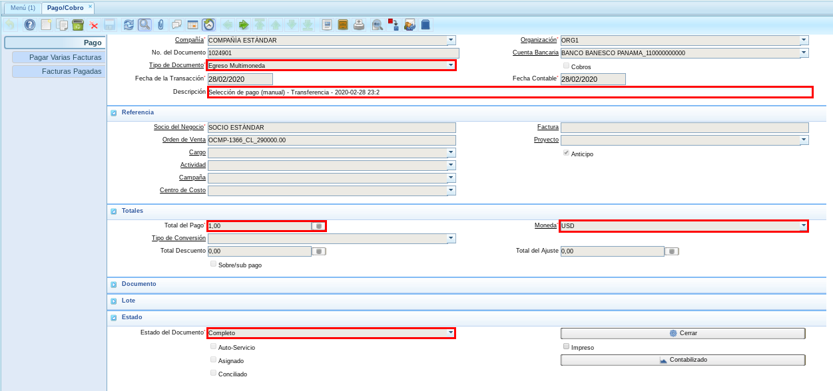Open the Compañía dropdown

[451, 40]
